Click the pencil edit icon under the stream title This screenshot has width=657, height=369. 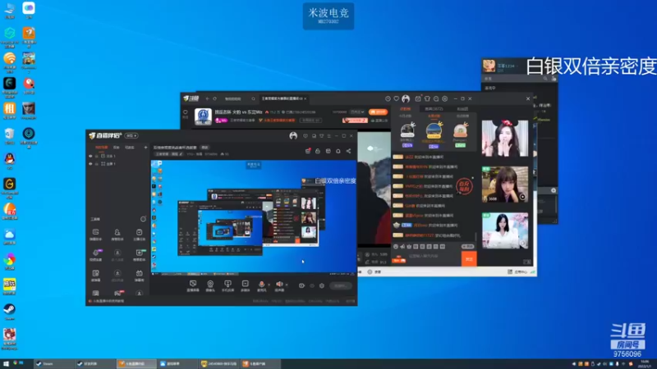click(x=181, y=154)
